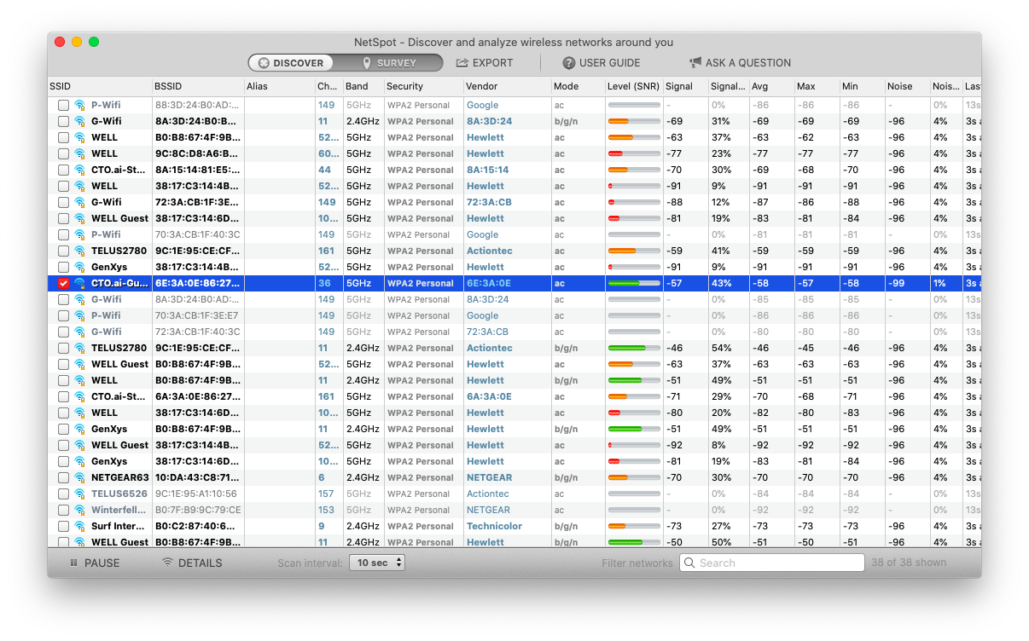Sort by the BSSID column header
This screenshot has width=1029, height=641.
pyautogui.click(x=198, y=86)
